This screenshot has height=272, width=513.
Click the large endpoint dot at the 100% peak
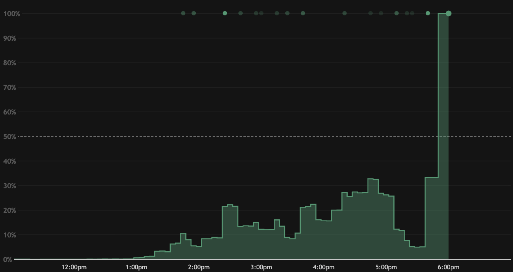(x=448, y=13)
